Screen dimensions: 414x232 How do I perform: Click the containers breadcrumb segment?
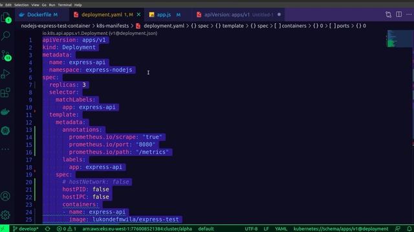click(x=290, y=26)
